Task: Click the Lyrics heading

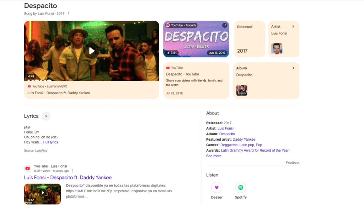Action: click(x=31, y=116)
